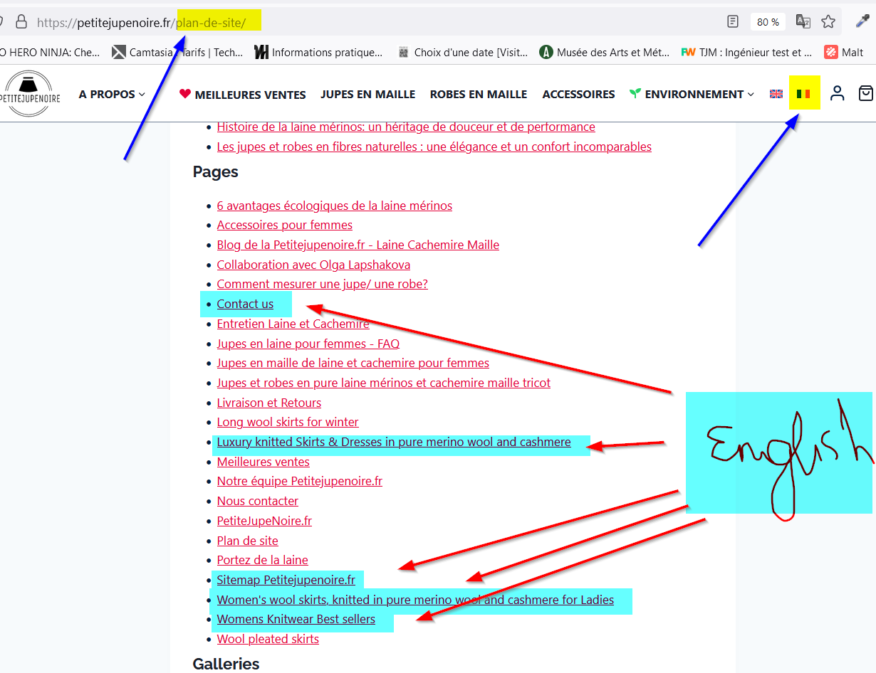The image size is (876, 673).
Task: Open the Choix d'une date bookmark
Action: click(x=463, y=52)
